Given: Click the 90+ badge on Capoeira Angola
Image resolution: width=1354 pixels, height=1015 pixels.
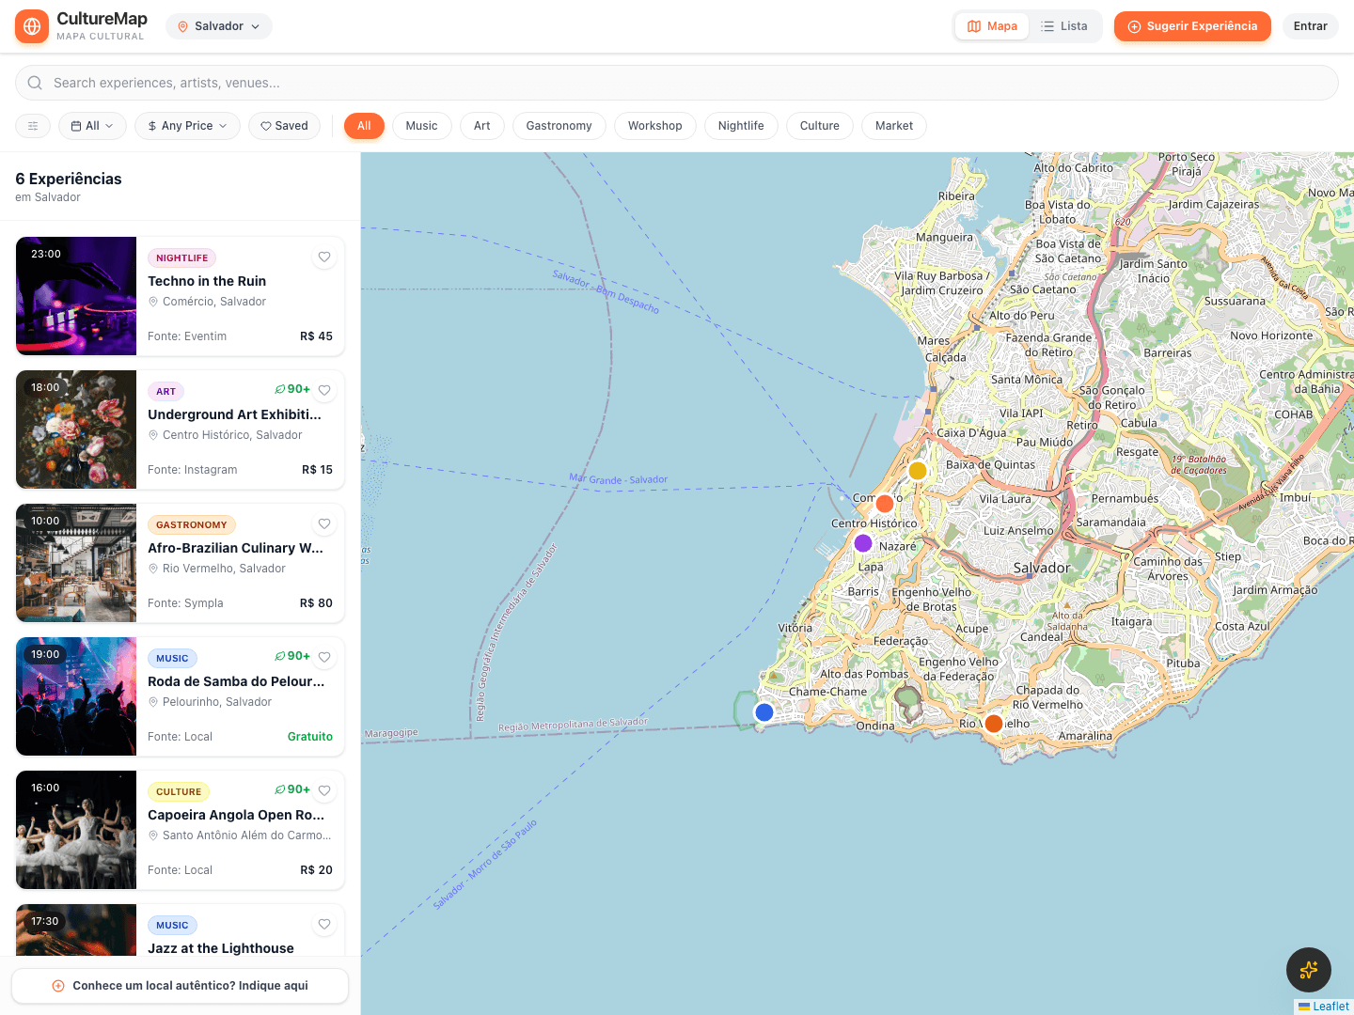Looking at the screenshot, I should pos(292,789).
